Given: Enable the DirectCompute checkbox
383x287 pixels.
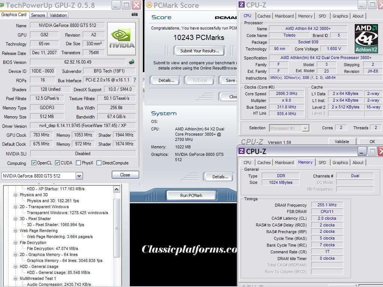Looking at the screenshot, I should pyautogui.click(x=99, y=163).
